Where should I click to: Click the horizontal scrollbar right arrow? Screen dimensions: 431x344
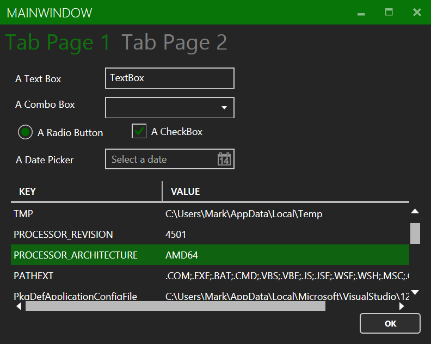coord(402,306)
